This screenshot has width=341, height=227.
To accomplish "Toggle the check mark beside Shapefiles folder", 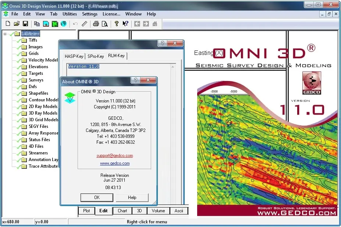I will click(19, 94).
